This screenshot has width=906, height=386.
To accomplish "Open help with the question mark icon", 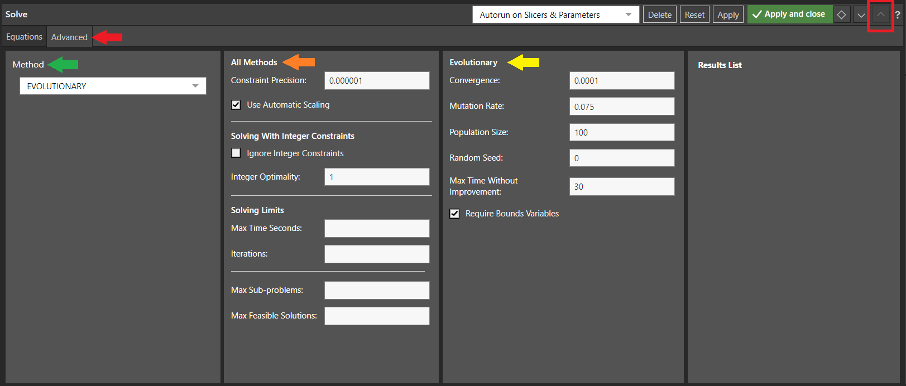I will click(x=898, y=15).
